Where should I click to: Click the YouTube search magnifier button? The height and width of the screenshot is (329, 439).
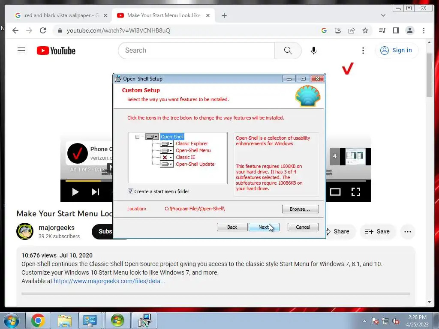click(288, 51)
